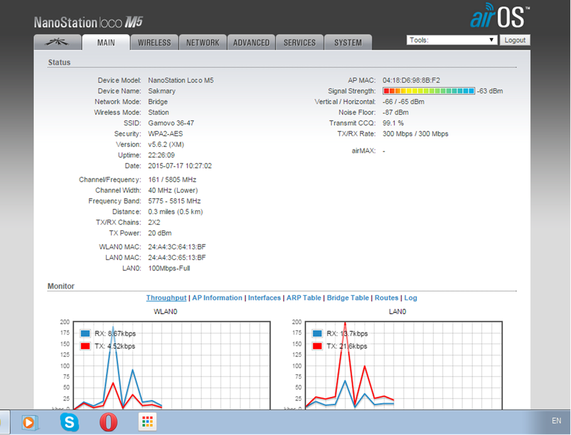This screenshot has width=571, height=435.
Task: Click the red TX legend swatch in LAN0
Action: tap(317, 346)
